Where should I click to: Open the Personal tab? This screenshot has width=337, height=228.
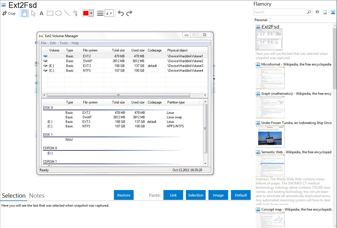click(261, 20)
